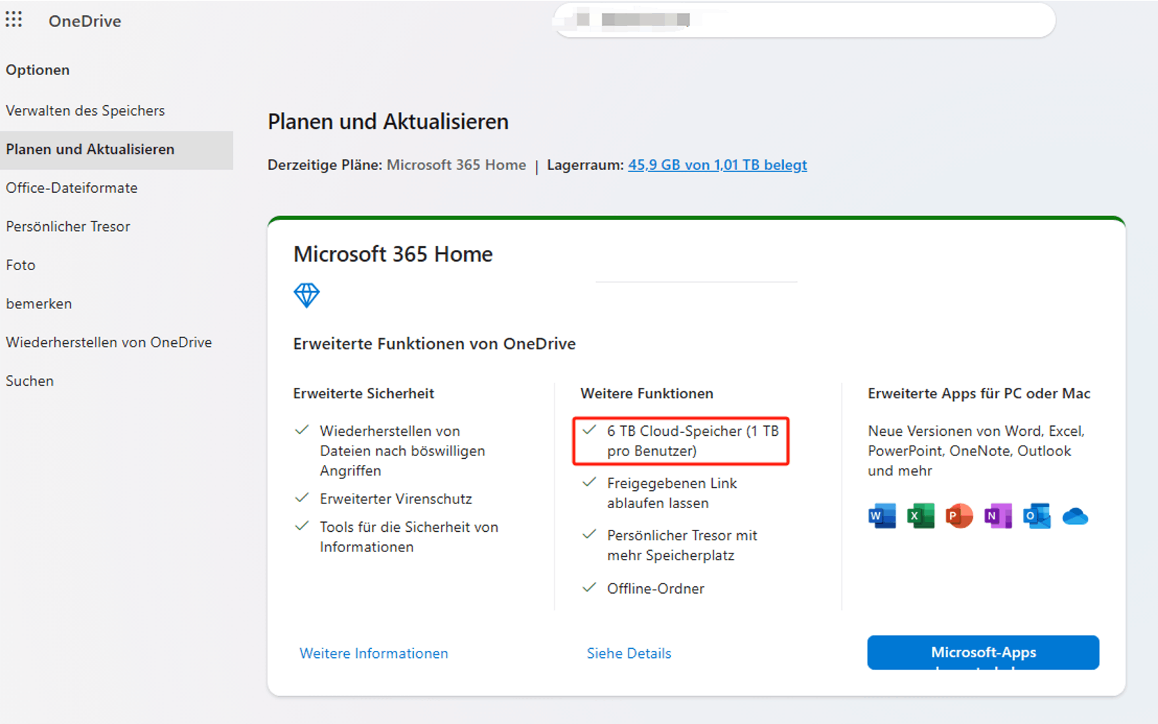This screenshot has height=724, width=1158.
Task: Select Suchen in the options list
Action: point(29,381)
